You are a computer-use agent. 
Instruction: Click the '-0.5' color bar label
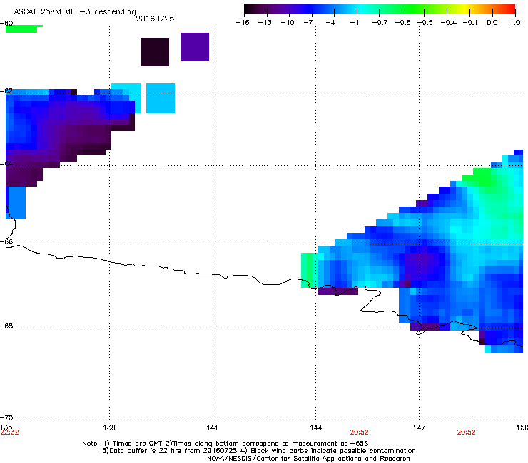425,23
